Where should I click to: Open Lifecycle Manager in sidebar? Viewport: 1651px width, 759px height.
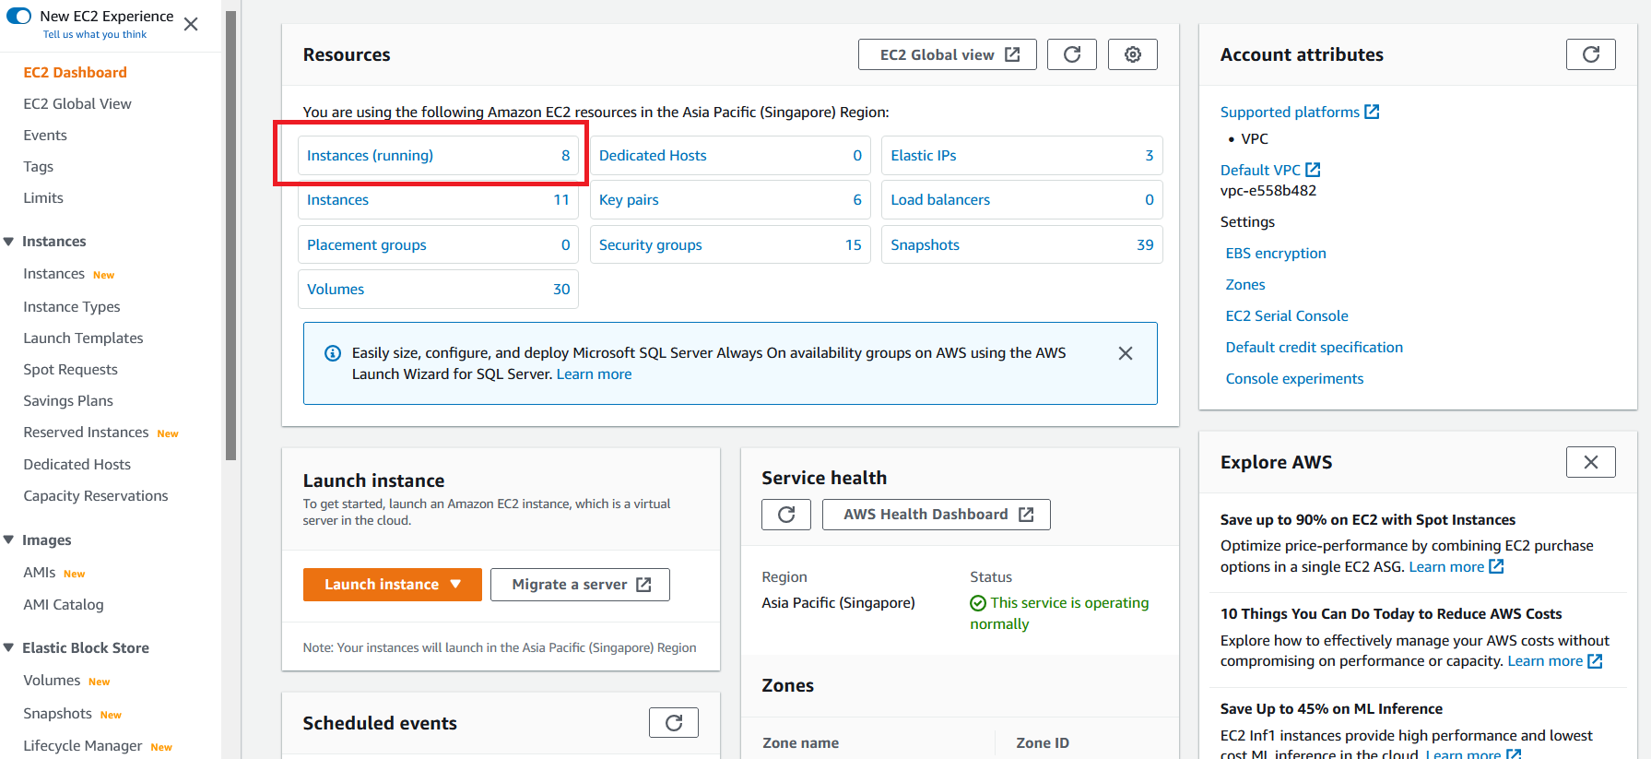point(83,746)
